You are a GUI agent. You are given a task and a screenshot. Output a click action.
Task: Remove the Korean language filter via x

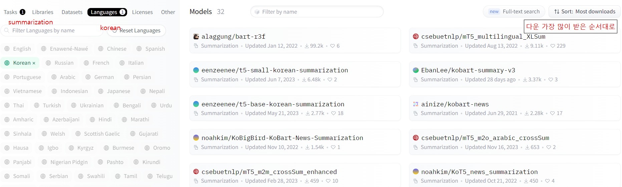point(34,63)
